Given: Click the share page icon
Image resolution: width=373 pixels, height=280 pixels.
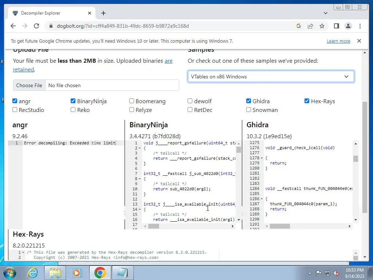Looking at the screenshot, I should (310, 26).
